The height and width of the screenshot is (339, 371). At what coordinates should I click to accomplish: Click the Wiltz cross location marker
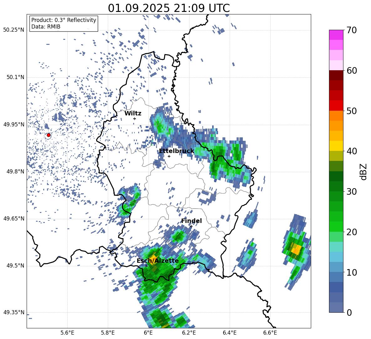click(134, 119)
